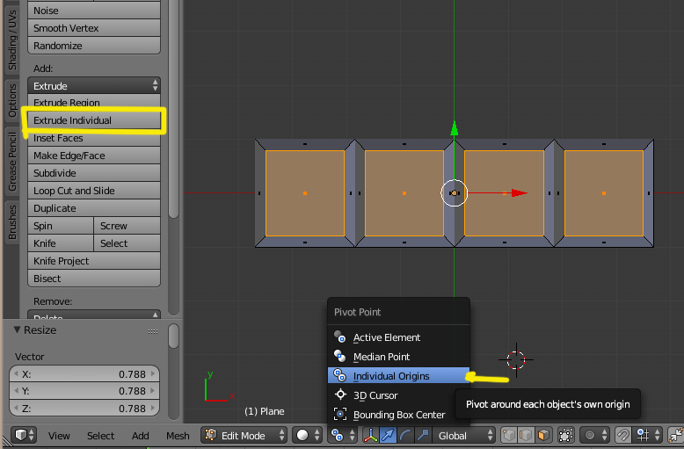Click the X vector value field

(x=85, y=373)
